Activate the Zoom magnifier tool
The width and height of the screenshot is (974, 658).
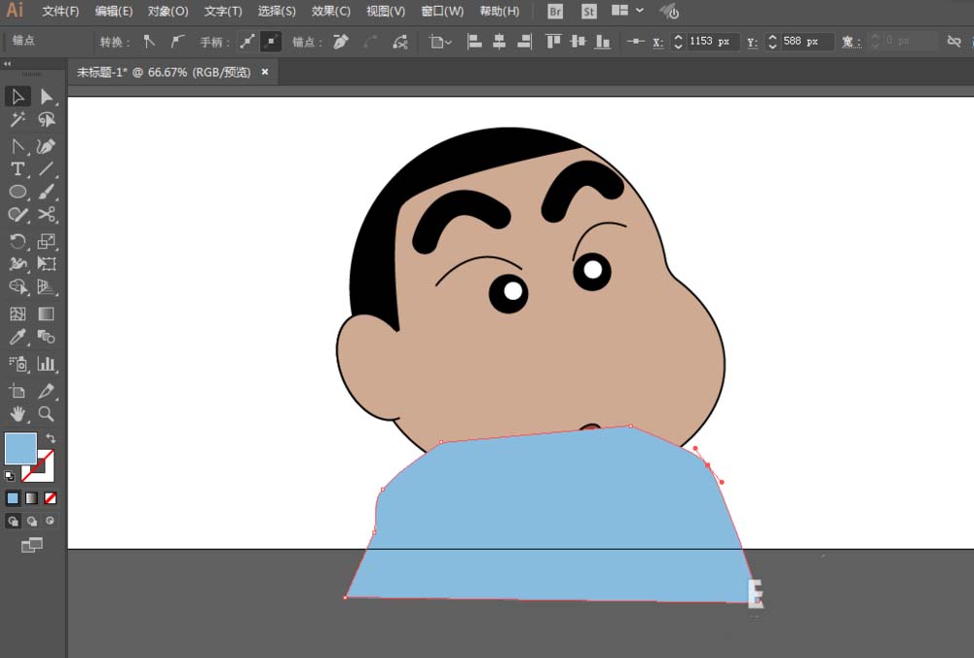tap(46, 414)
